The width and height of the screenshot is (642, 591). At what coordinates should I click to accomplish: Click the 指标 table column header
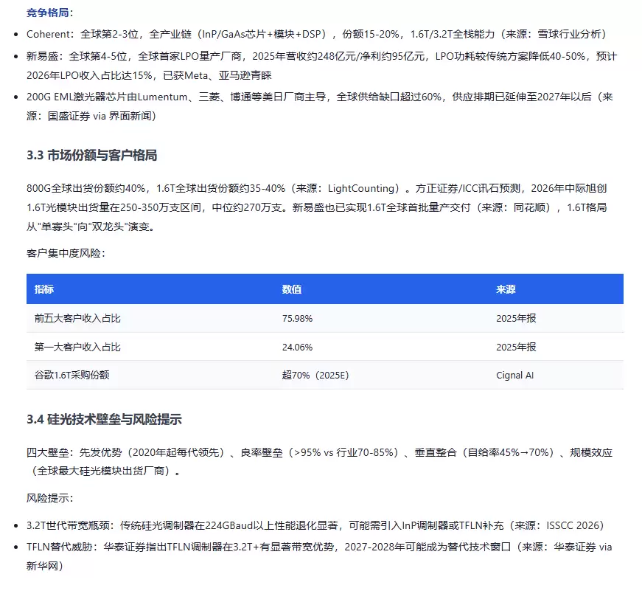click(44, 289)
